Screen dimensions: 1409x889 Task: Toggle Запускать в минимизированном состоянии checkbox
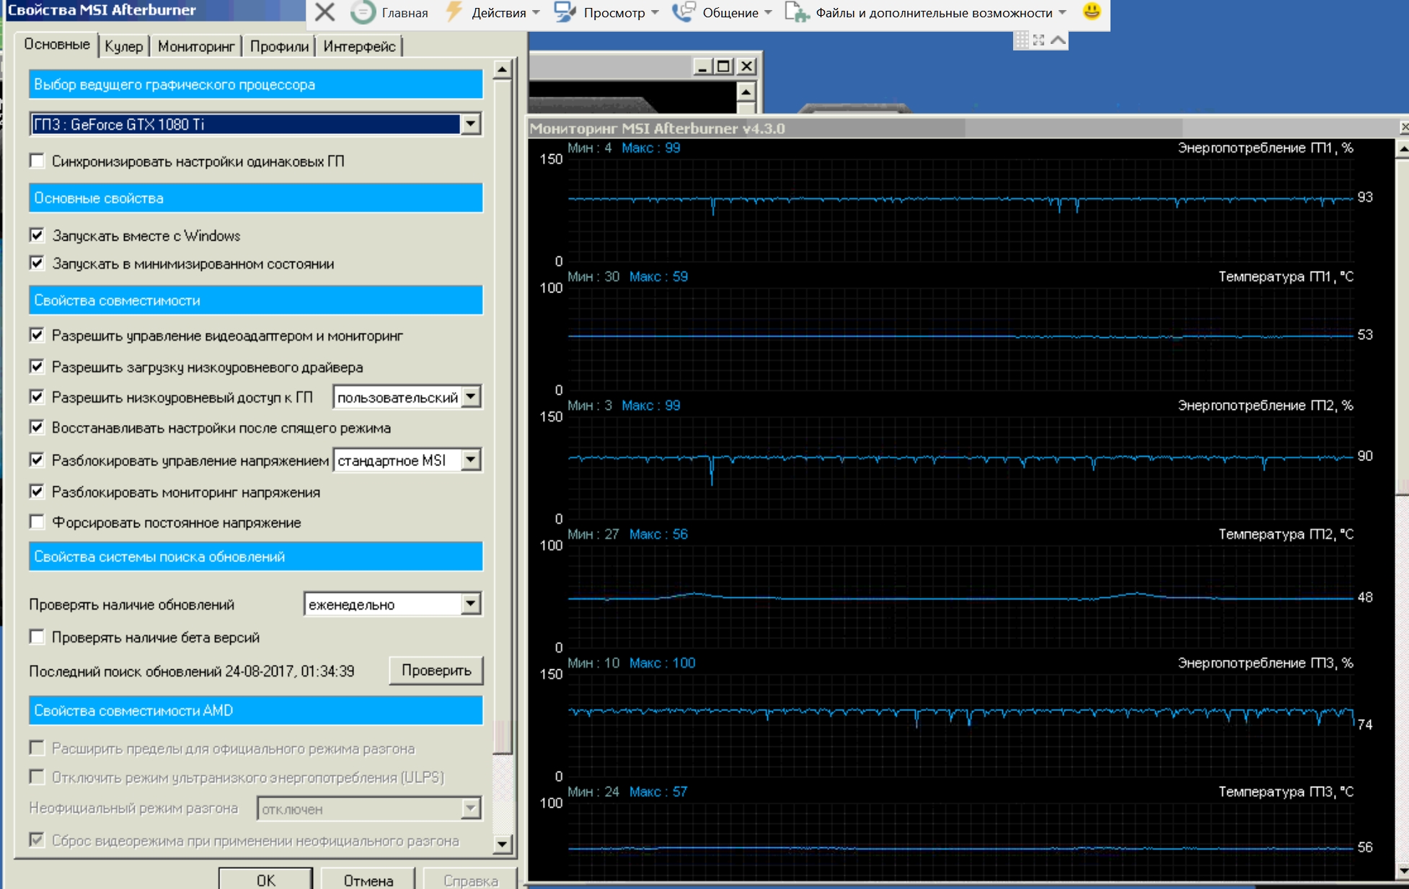37,263
